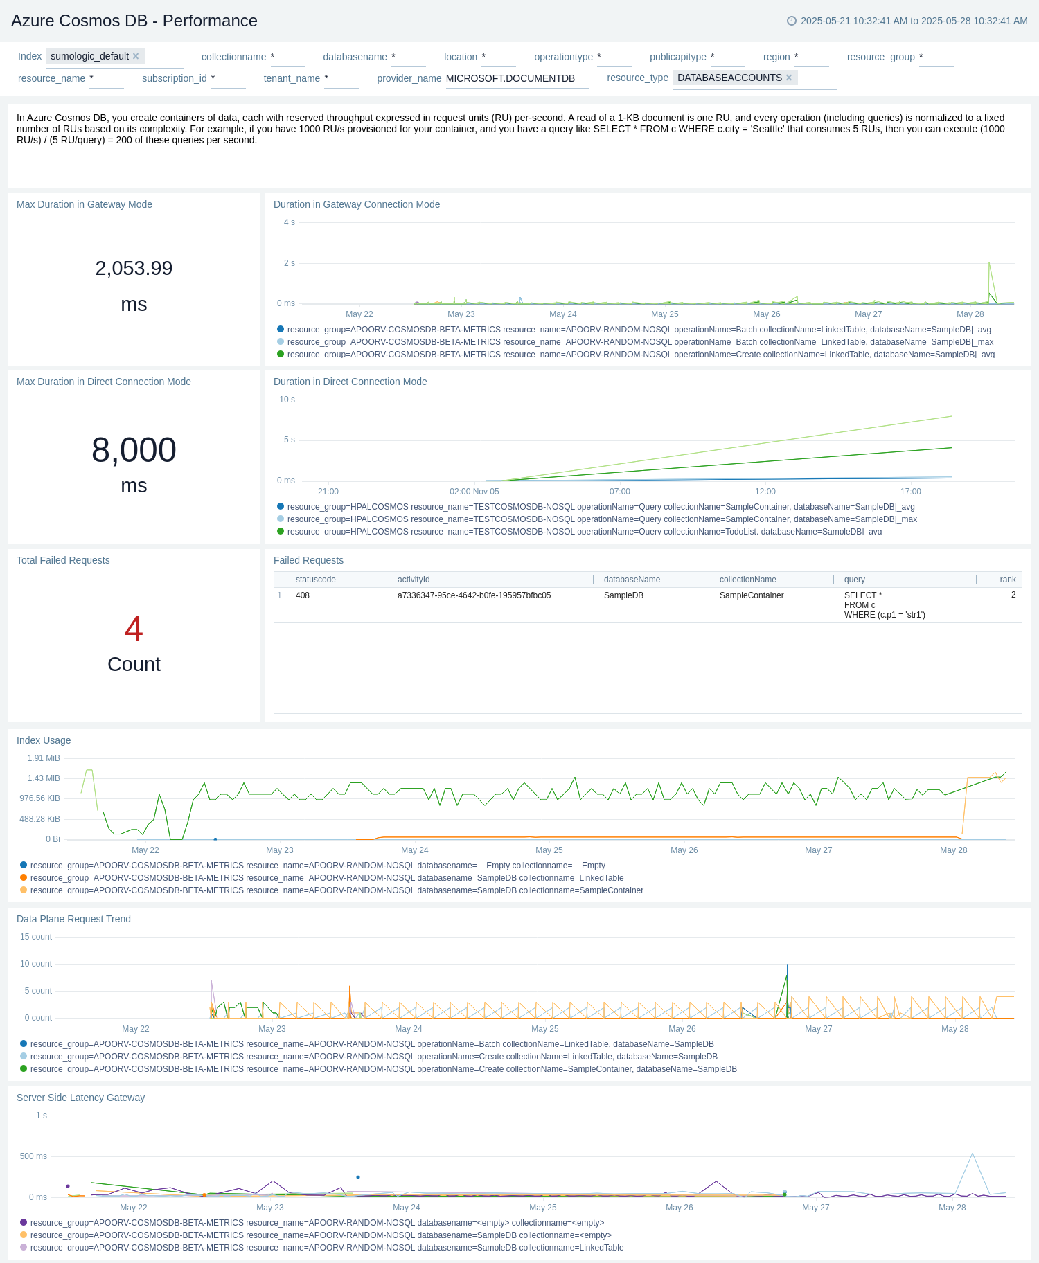Toggle Gateway Create LinkedTable _avg legend swatch

coord(281,354)
